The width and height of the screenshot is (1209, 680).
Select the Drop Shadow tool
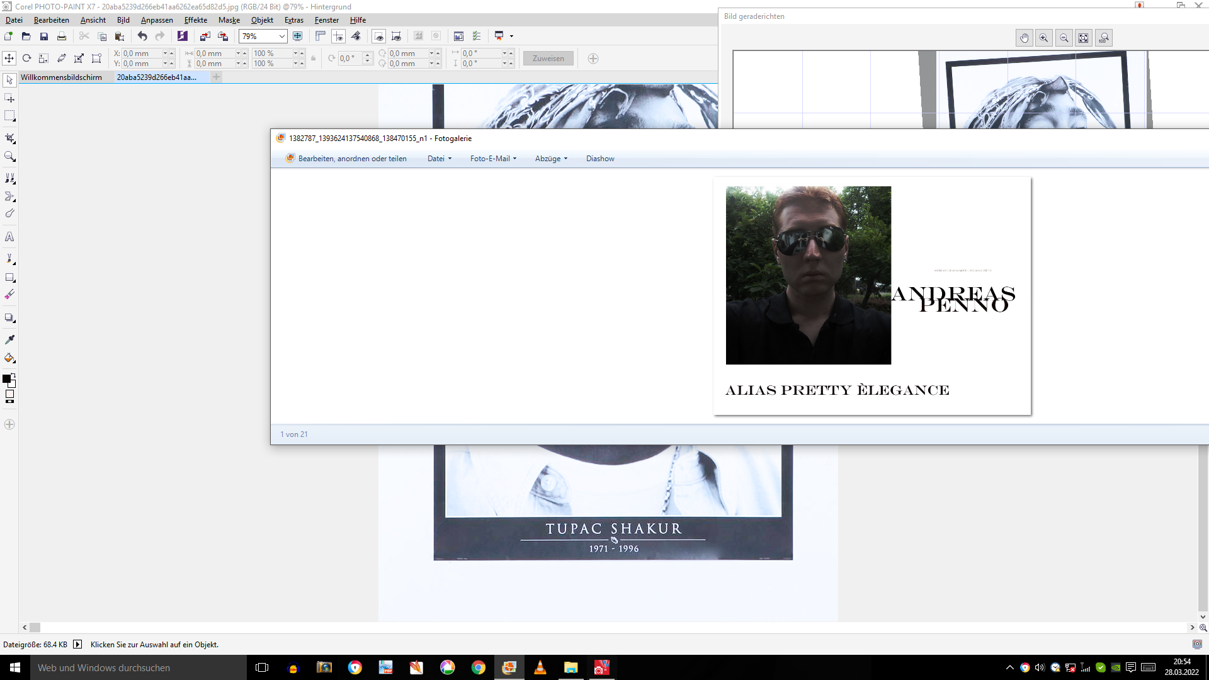click(x=9, y=318)
